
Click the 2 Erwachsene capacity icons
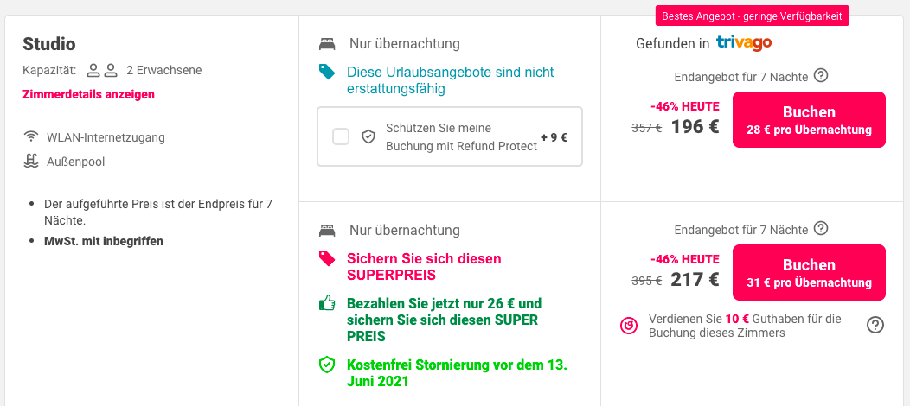[x=102, y=71]
